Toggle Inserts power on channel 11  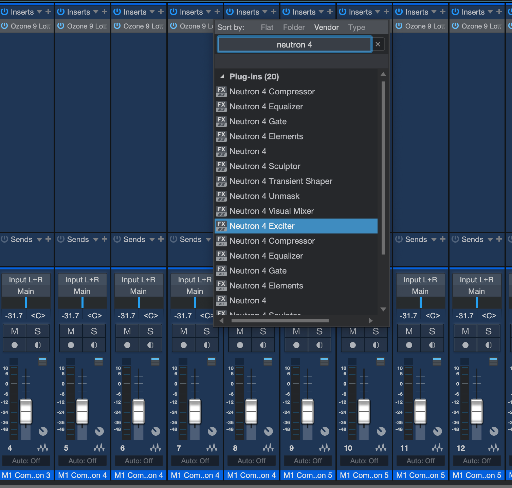pyautogui.click(x=399, y=12)
